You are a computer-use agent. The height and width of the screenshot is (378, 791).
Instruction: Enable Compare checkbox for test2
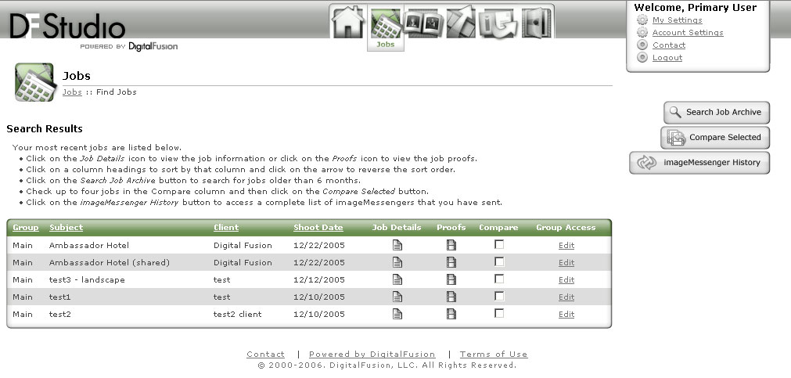(x=499, y=313)
